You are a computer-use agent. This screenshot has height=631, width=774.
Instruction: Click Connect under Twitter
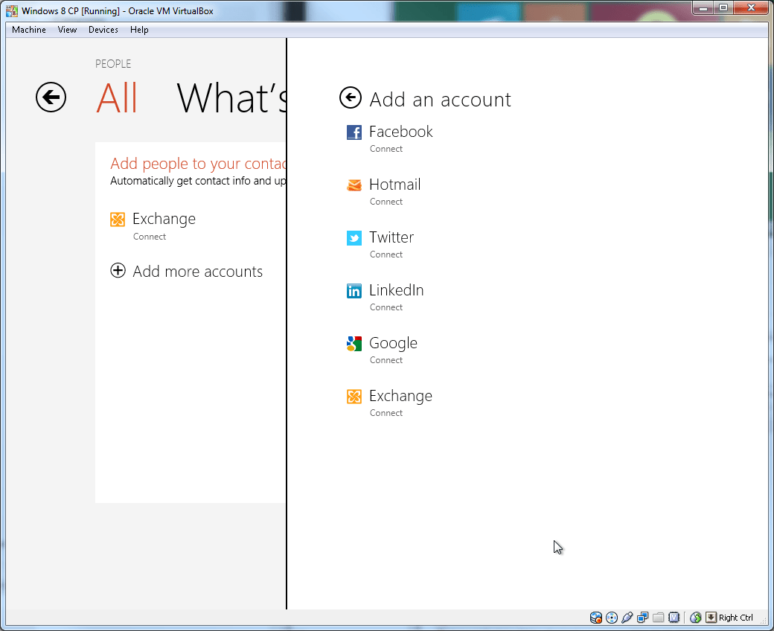click(386, 254)
